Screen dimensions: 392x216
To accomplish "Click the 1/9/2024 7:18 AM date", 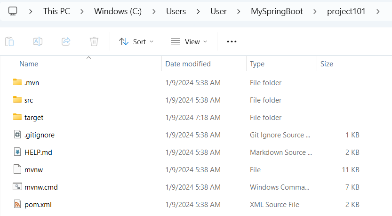I will pos(193,118).
